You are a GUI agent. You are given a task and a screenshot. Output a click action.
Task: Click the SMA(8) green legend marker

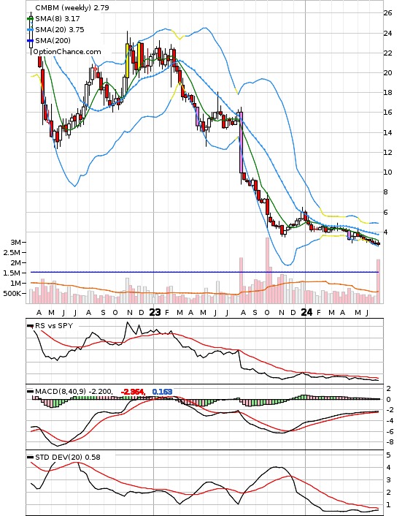(x=30, y=19)
